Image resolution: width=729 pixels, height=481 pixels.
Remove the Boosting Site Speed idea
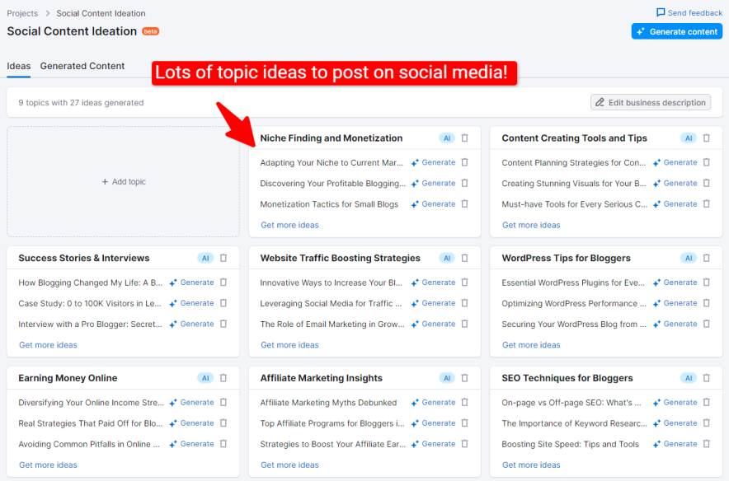[706, 444]
